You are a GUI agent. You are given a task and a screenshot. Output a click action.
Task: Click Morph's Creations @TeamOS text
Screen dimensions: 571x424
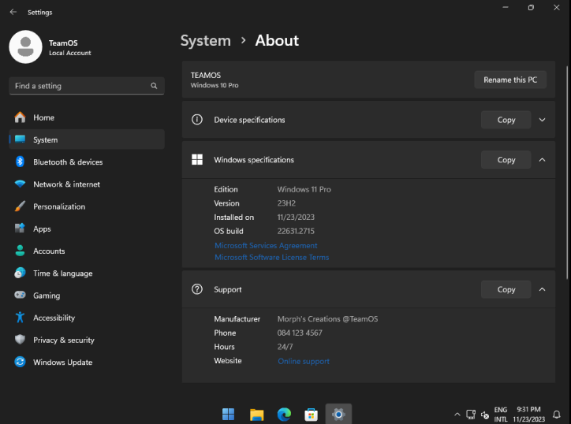(x=328, y=319)
